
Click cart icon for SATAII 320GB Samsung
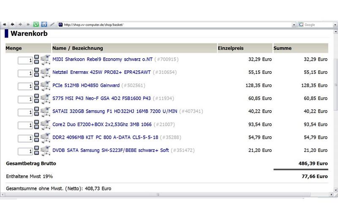pyautogui.click(x=45, y=111)
